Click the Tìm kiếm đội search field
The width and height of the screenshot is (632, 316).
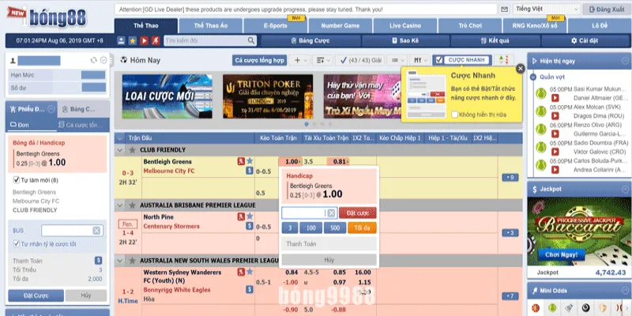(205, 41)
